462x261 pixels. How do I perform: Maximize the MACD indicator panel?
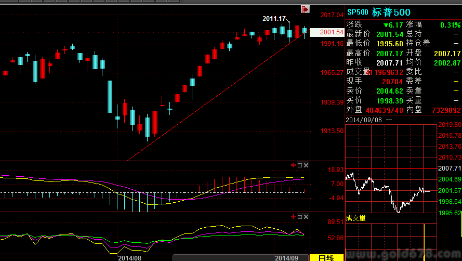coord(299,165)
